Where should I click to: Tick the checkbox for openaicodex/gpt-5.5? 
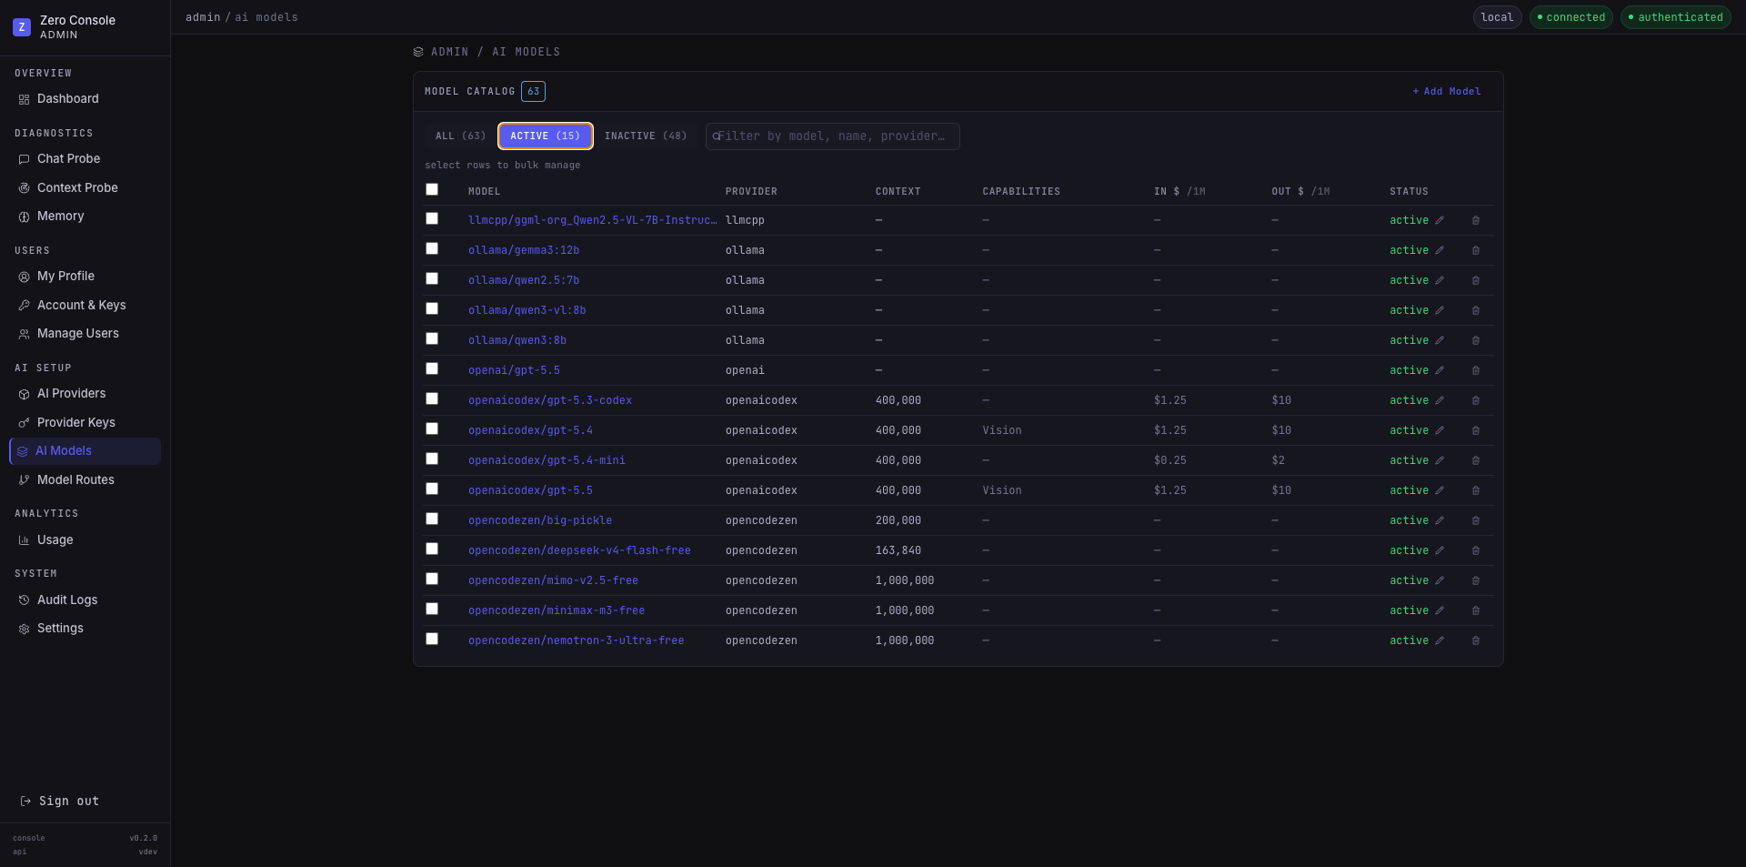[432, 489]
